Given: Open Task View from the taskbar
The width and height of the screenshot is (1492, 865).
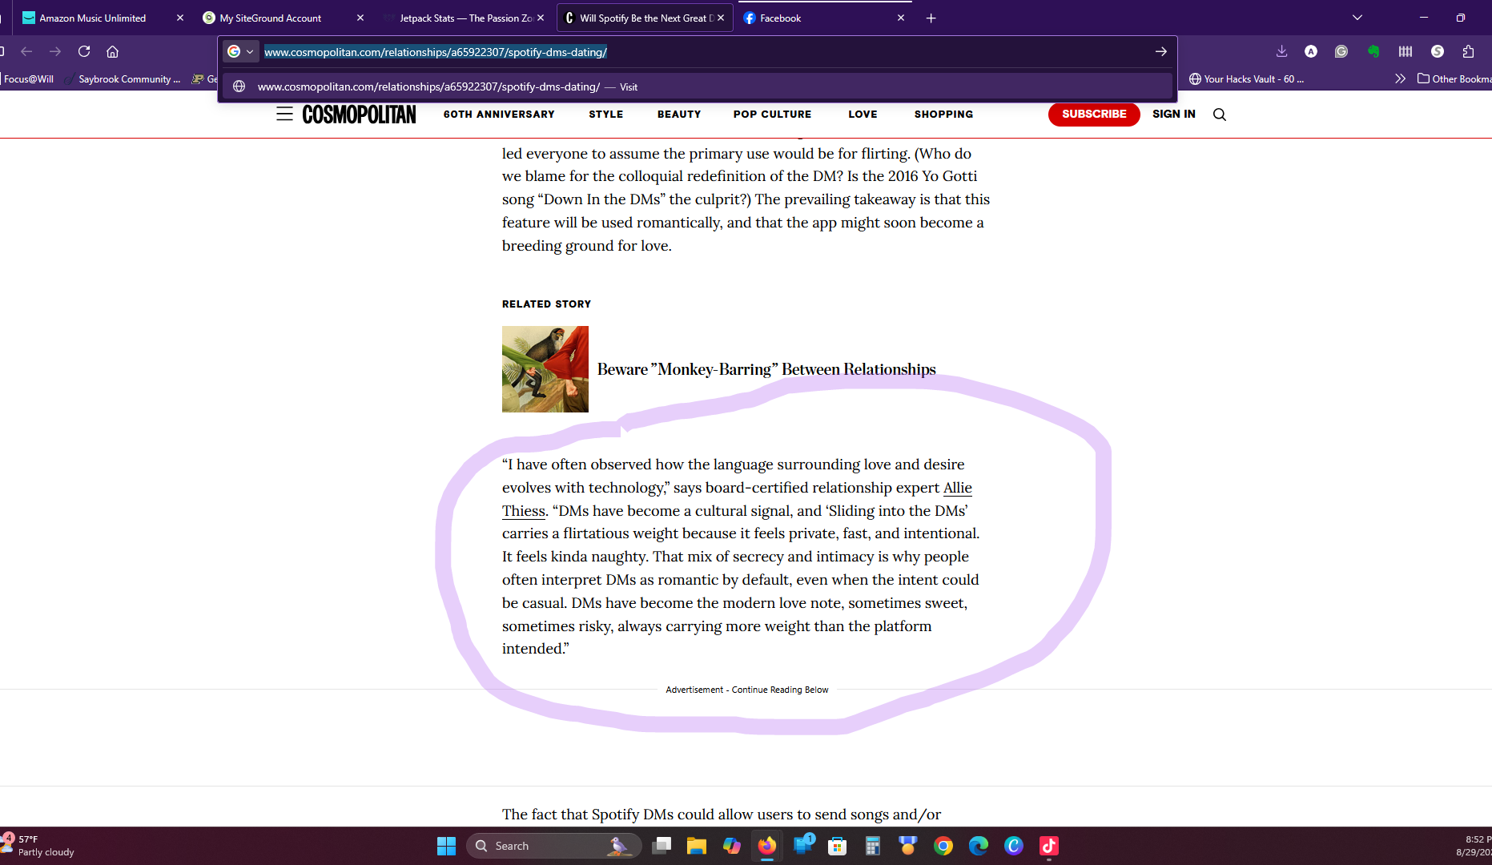Looking at the screenshot, I should coord(662,846).
